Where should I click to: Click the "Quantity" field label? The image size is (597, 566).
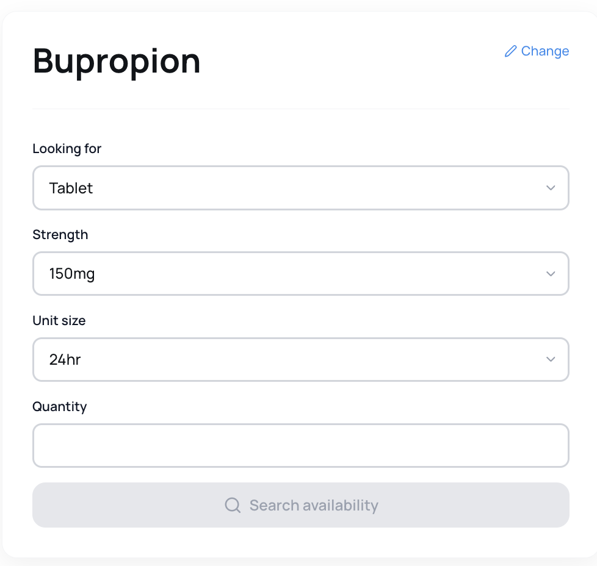[x=59, y=407]
